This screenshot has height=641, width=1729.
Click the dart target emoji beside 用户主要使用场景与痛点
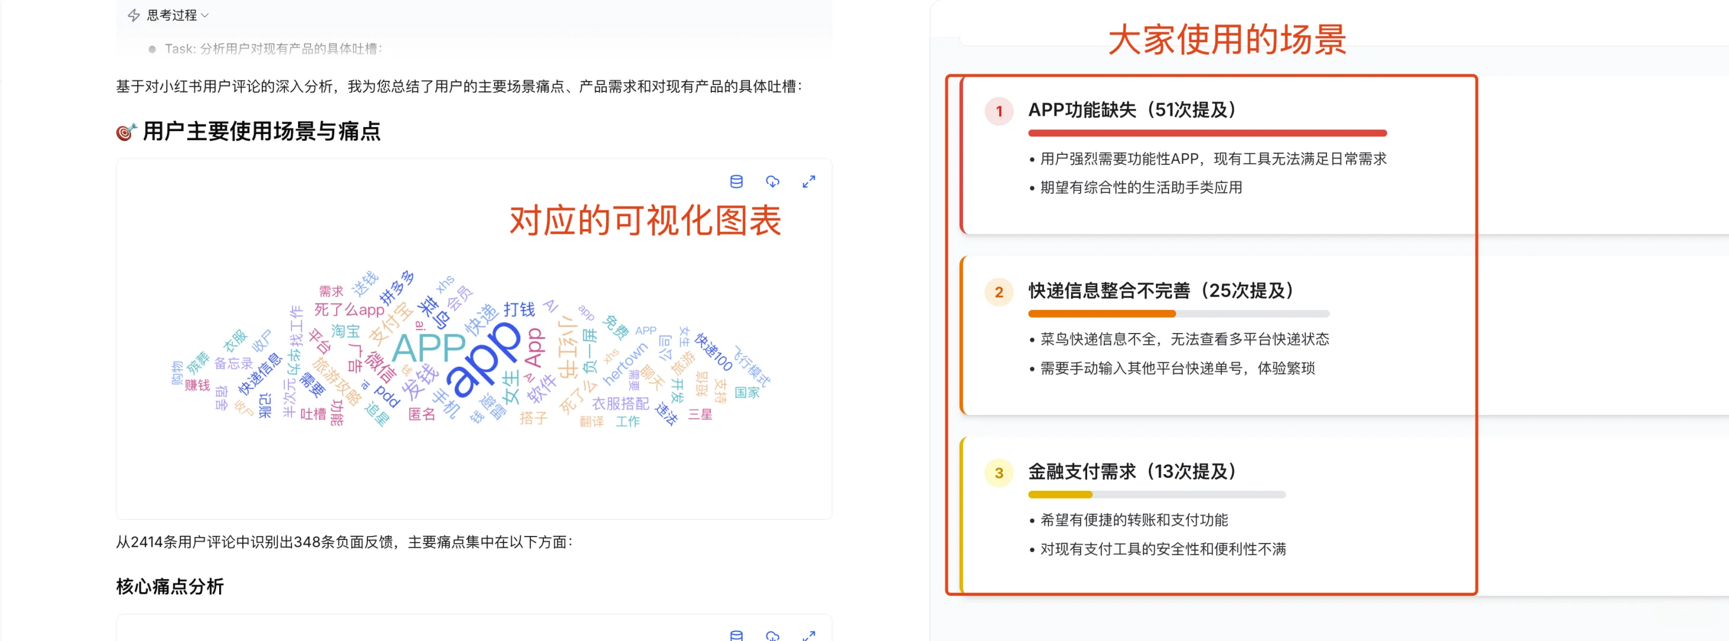[x=126, y=132]
